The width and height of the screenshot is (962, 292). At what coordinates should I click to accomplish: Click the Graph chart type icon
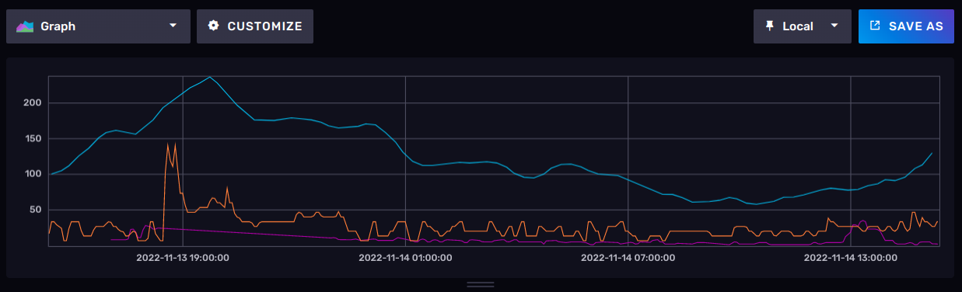pyautogui.click(x=25, y=26)
